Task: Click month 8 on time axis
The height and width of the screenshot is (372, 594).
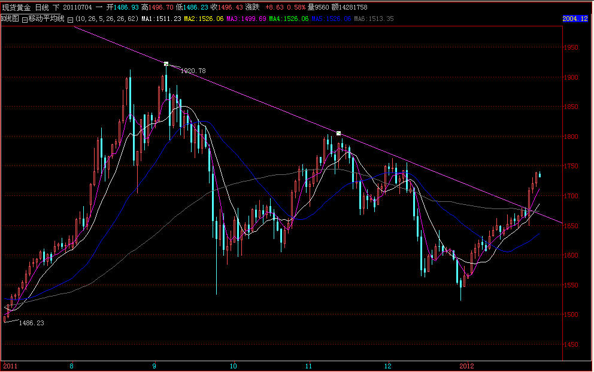Action: point(72,366)
